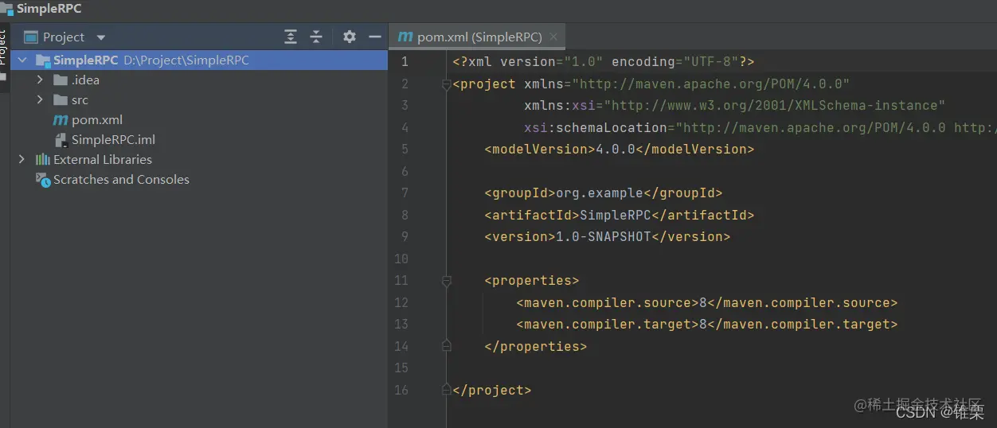997x428 pixels.
Task: Click maven.compiler.source opening tag
Action: (x=608, y=302)
